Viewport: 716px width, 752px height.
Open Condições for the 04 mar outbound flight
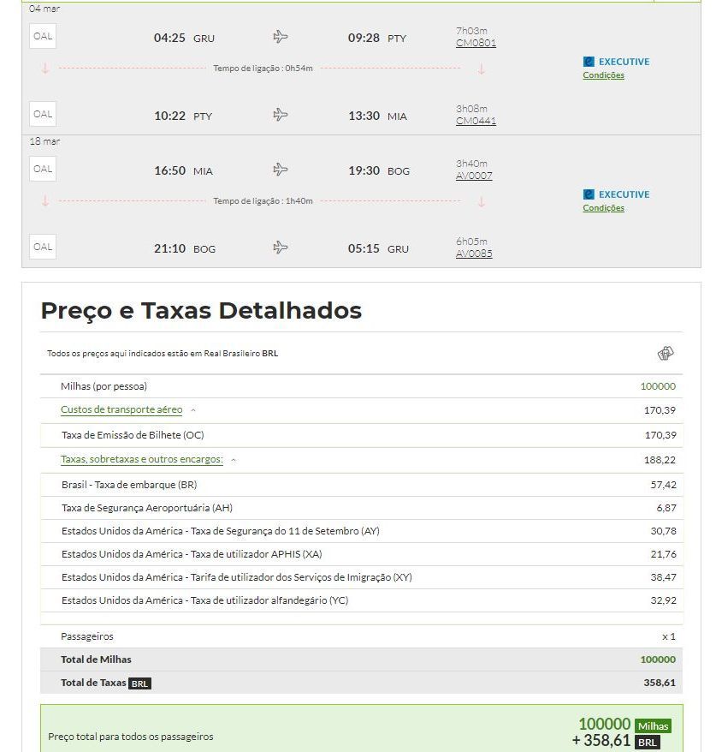tap(603, 75)
